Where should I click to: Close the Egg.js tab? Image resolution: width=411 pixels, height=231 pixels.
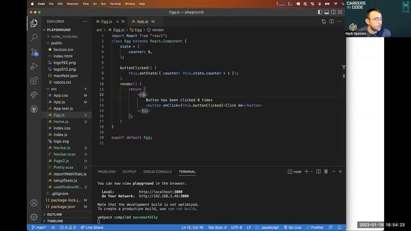point(123,21)
